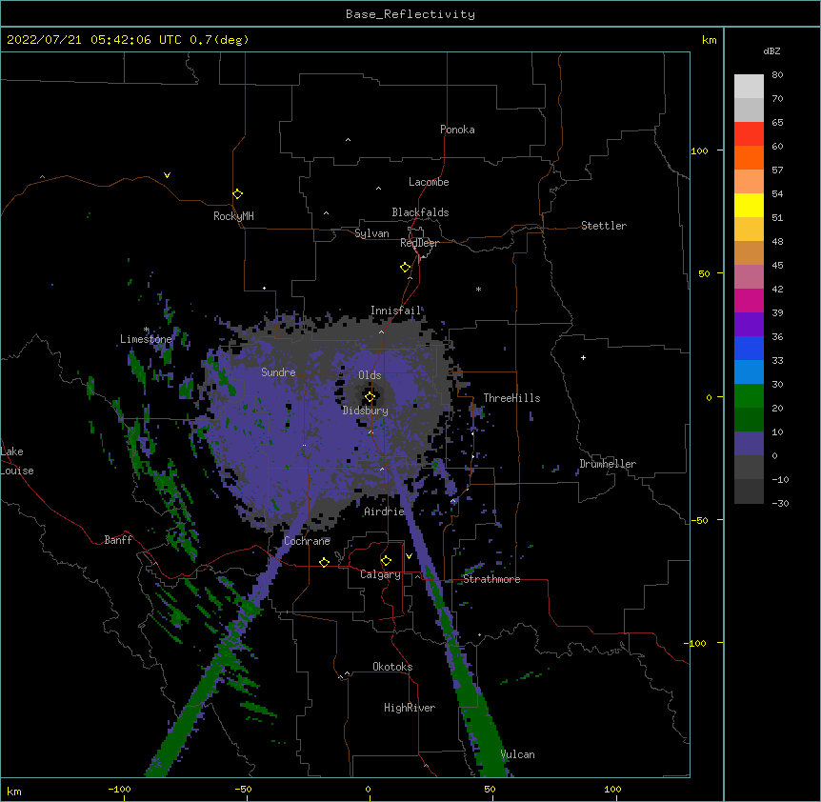Click the 80 value on the dBZ scale

[x=777, y=75]
